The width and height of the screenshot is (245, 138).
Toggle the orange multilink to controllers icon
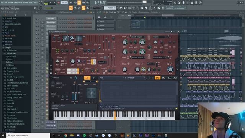tap(83, 8)
